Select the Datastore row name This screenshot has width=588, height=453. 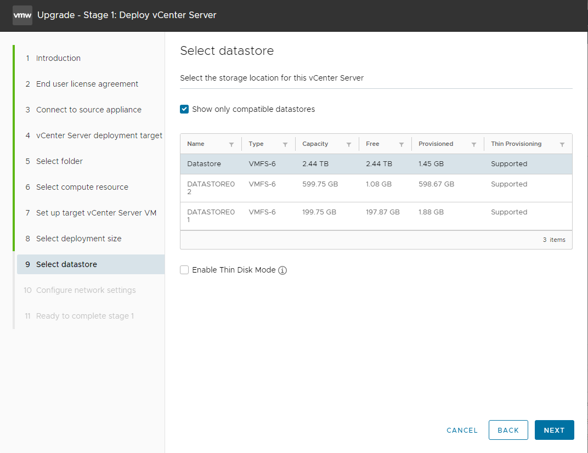(204, 164)
